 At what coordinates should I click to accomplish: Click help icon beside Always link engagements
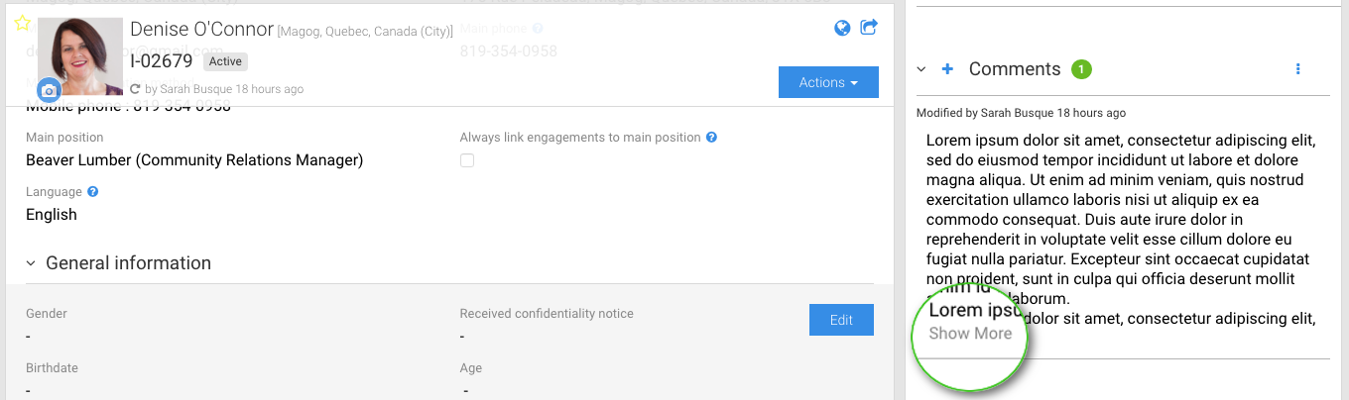[711, 138]
